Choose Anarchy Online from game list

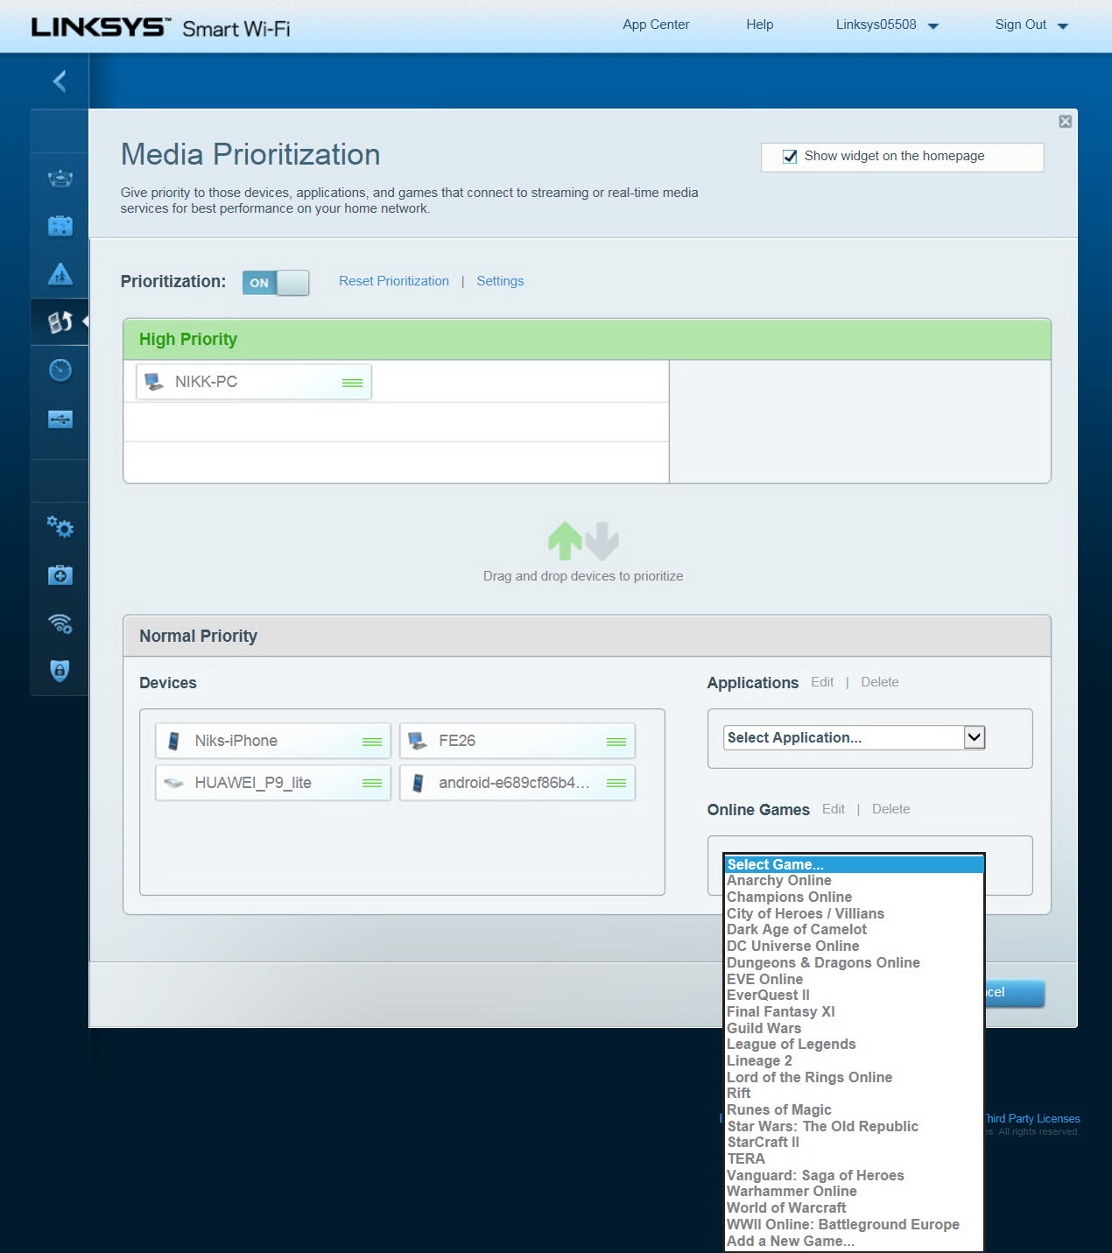click(x=855, y=881)
